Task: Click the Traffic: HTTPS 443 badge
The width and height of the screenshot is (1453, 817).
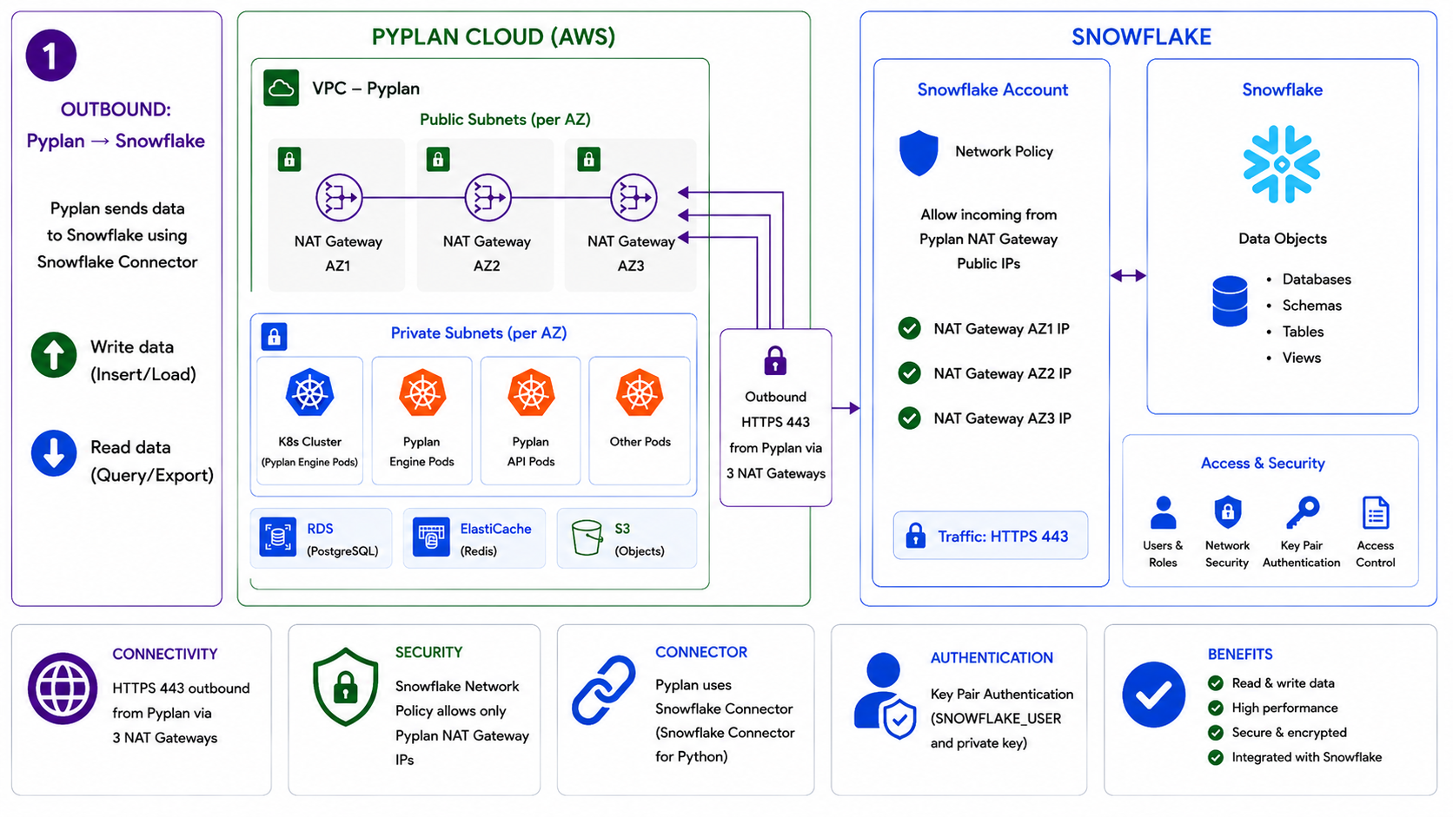Action: [991, 536]
